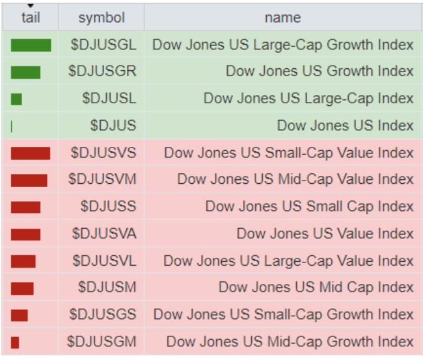Sort by the tail column header

pos(31,18)
